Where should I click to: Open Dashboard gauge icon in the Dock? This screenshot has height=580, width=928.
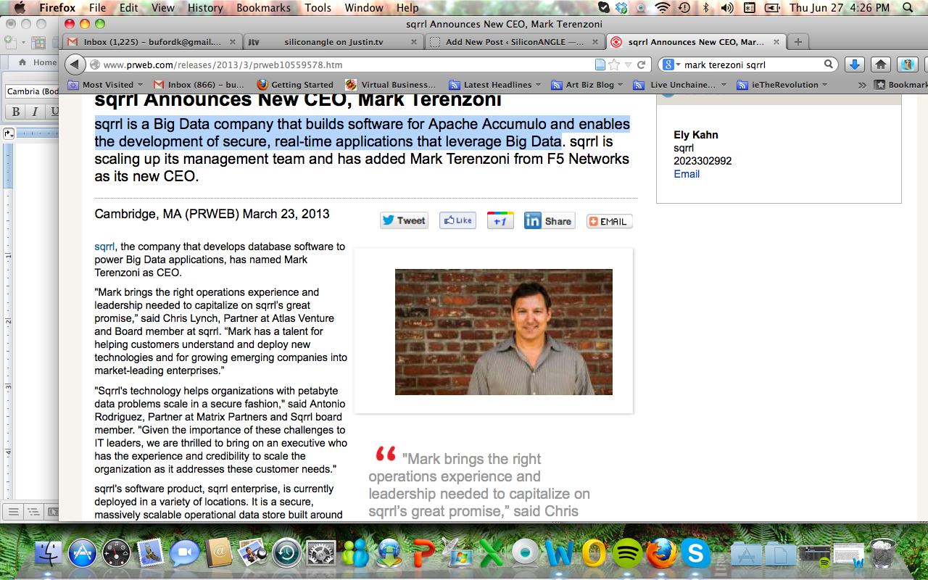[x=117, y=553]
